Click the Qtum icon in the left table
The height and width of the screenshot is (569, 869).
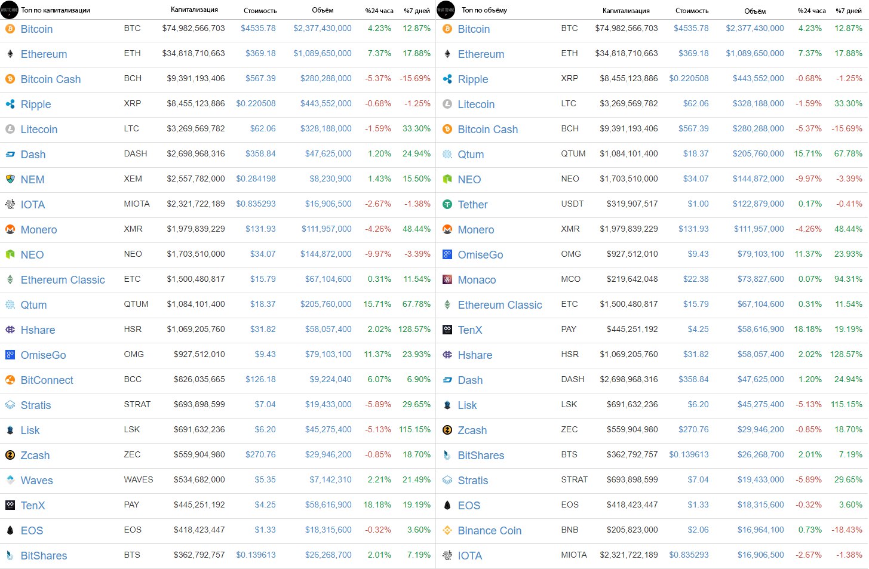(10, 305)
